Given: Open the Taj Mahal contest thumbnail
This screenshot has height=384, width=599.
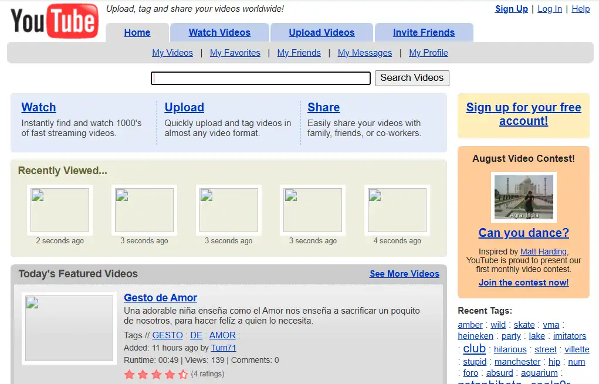Looking at the screenshot, I should coord(524,197).
